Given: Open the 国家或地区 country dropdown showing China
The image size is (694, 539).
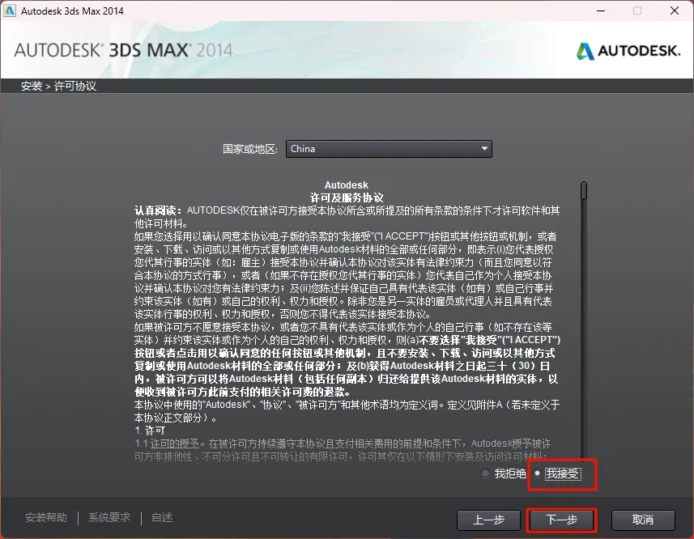Looking at the screenshot, I should click(x=389, y=149).
